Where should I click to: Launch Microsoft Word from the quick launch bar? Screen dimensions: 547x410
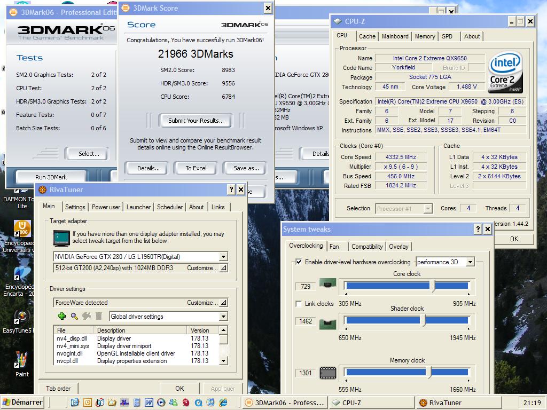(149, 403)
